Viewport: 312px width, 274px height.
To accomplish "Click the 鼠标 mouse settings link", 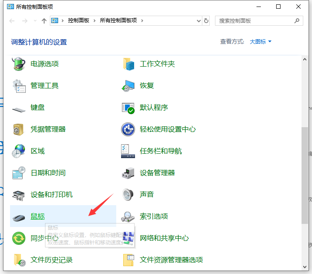I will click(38, 216).
